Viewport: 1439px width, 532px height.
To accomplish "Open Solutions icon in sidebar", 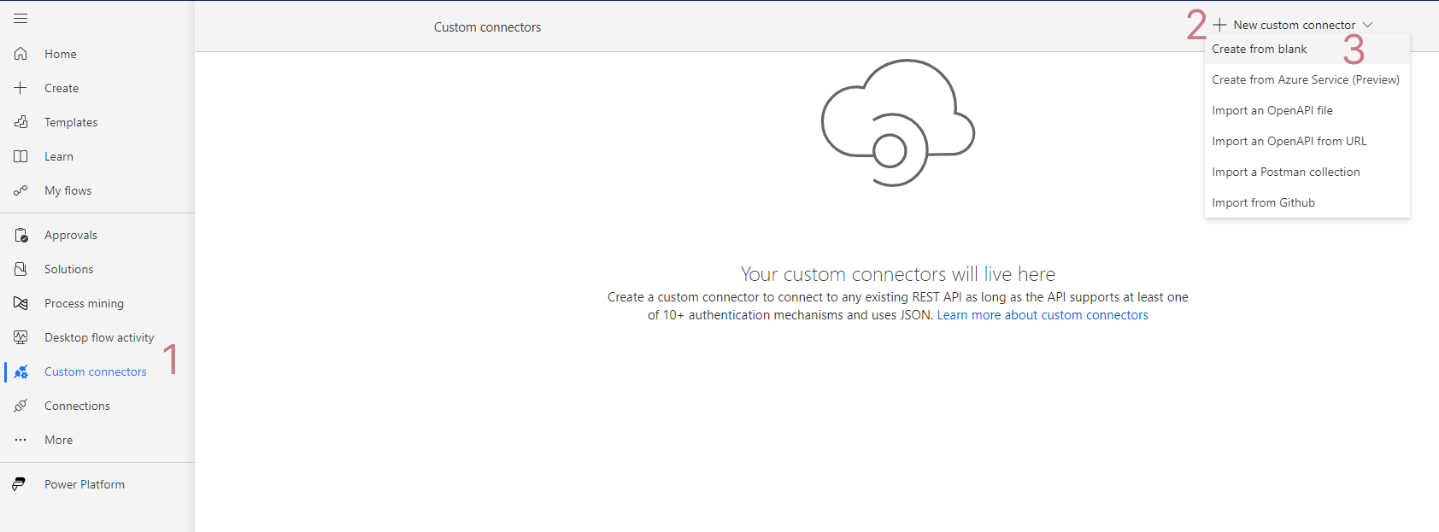I will click(21, 269).
